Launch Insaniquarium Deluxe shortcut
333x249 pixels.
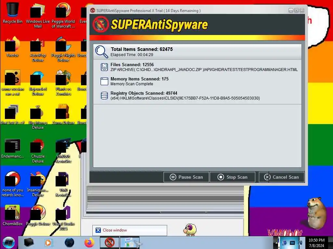point(38,184)
